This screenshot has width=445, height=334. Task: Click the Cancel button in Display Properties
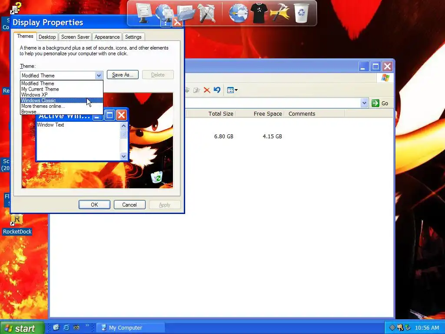[x=130, y=205]
